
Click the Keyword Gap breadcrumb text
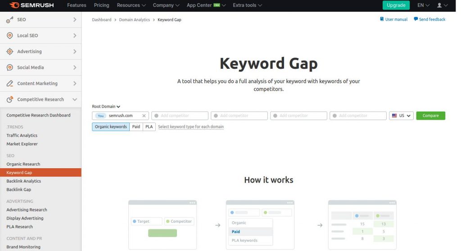coord(169,20)
